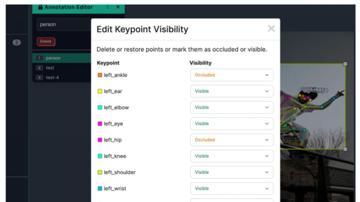Click the top-right bounding box handle
This screenshot has width=360, height=202.
tap(345, 64)
